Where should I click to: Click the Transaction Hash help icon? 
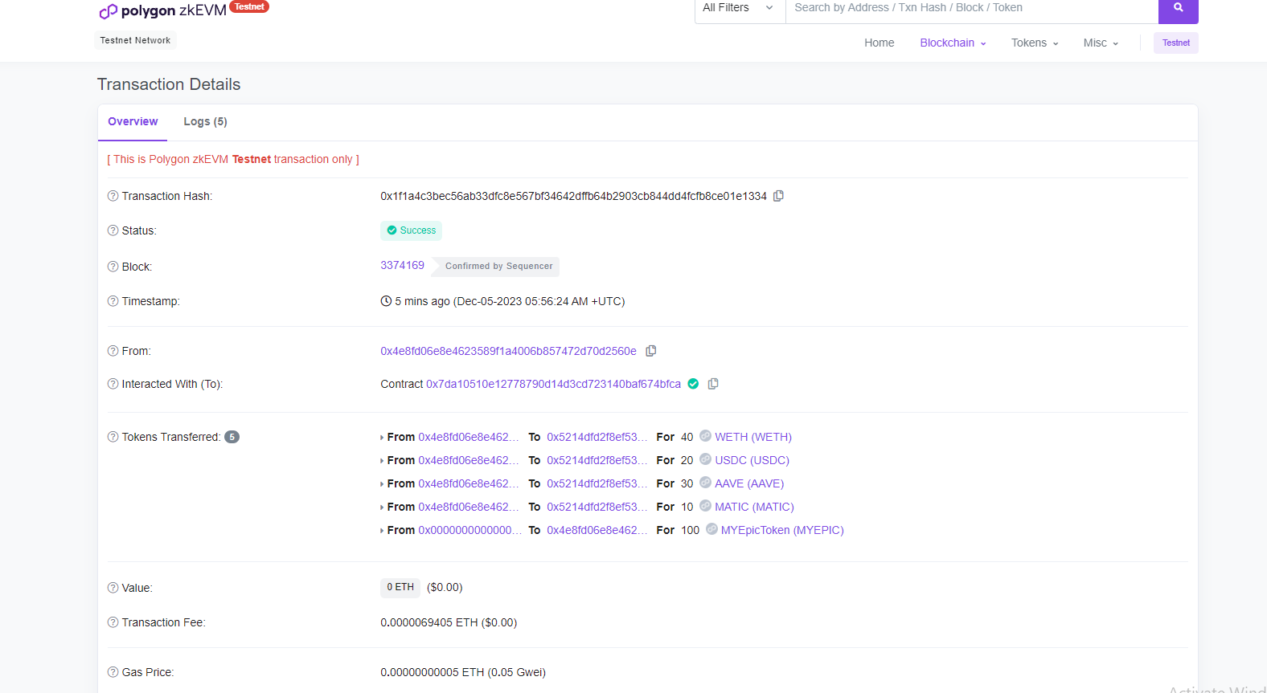pyautogui.click(x=113, y=196)
